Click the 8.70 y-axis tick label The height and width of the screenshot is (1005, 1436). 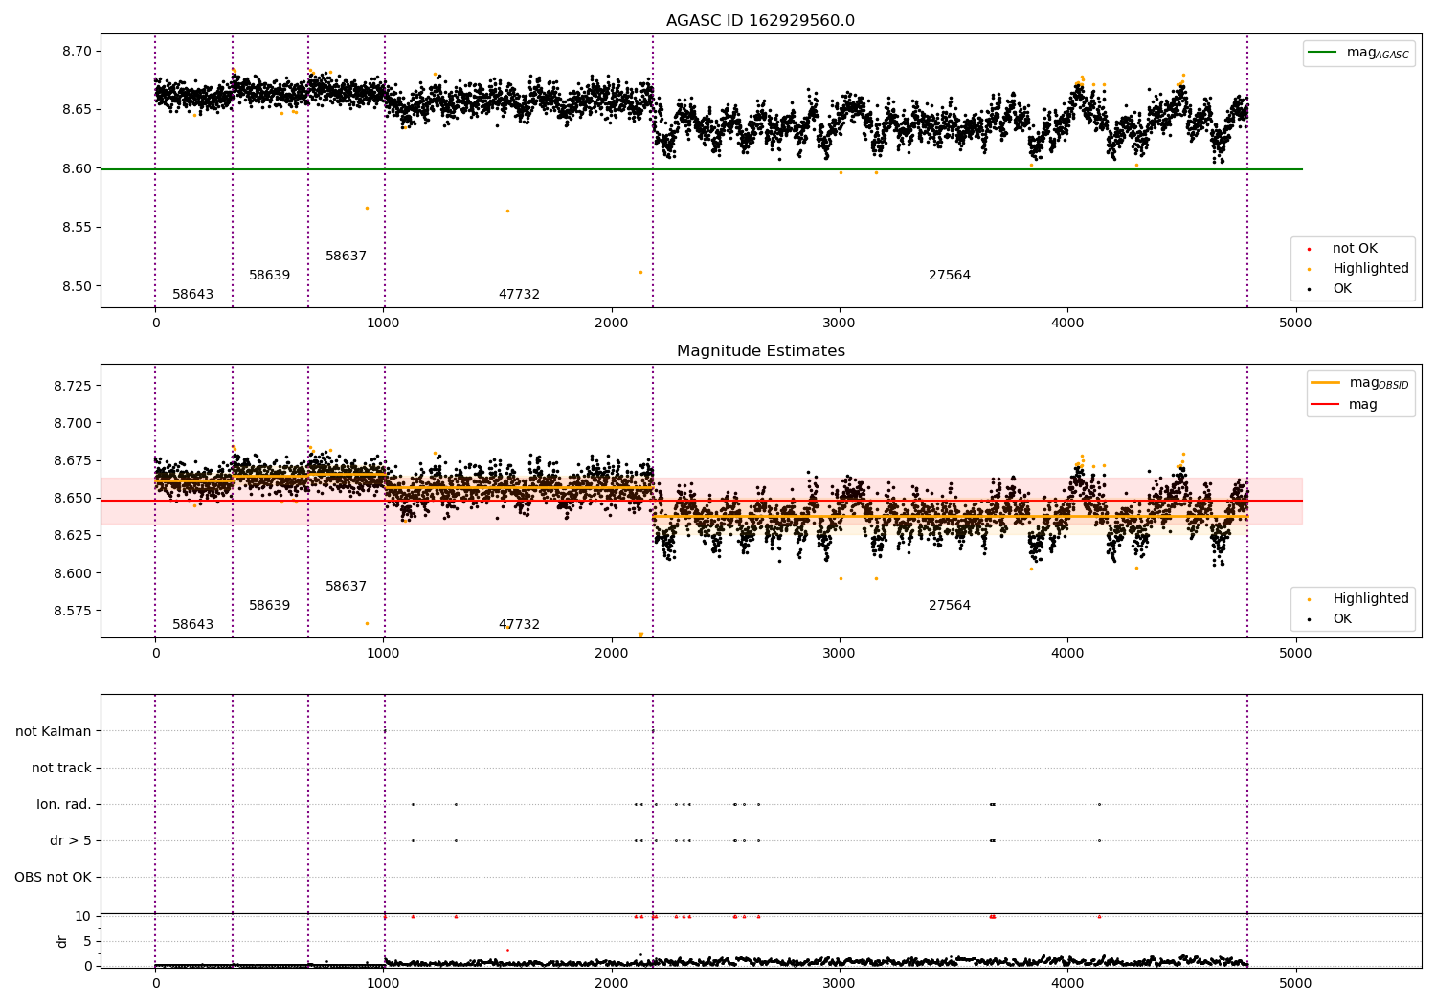click(x=76, y=51)
